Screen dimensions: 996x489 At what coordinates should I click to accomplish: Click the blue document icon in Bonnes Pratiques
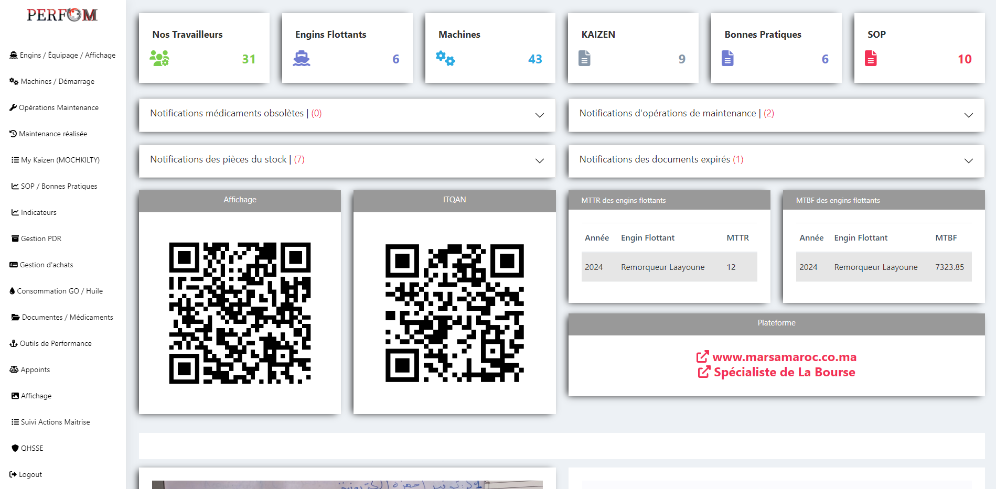(727, 58)
